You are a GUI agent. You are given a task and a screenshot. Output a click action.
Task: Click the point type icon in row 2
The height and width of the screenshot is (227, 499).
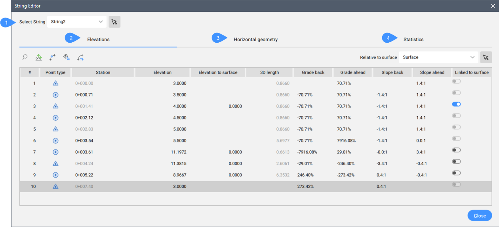pyautogui.click(x=56, y=95)
